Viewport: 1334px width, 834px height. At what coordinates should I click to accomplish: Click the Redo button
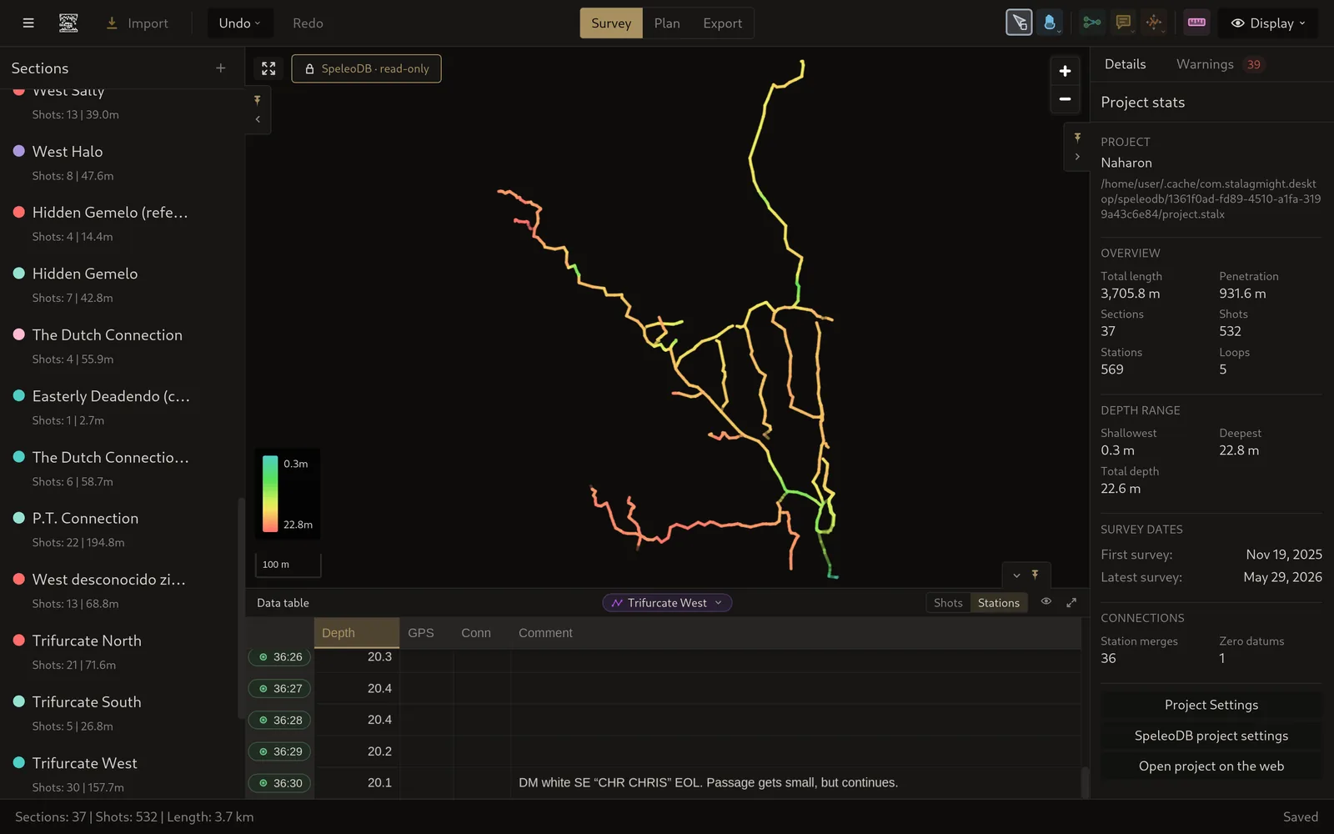(308, 23)
